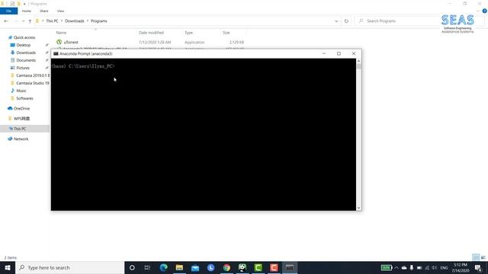The image size is (488, 274).
Task: Open Camtasia Studio 19 folder in sidebar
Action: pyautogui.click(x=32, y=83)
